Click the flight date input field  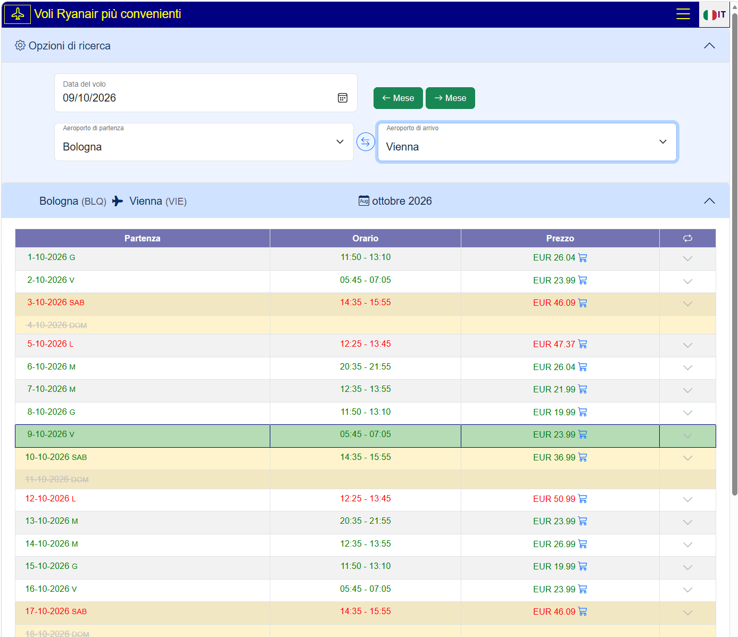pos(206,93)
